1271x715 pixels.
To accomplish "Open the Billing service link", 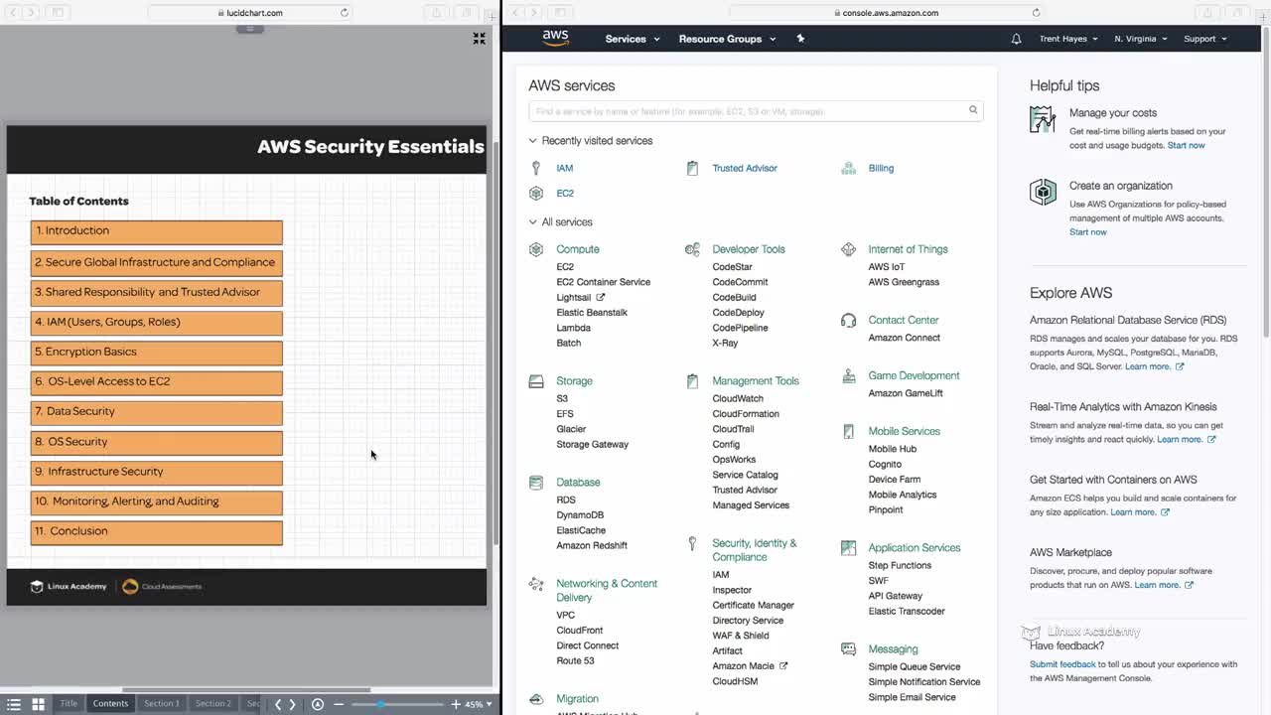I will click(881, 169).
